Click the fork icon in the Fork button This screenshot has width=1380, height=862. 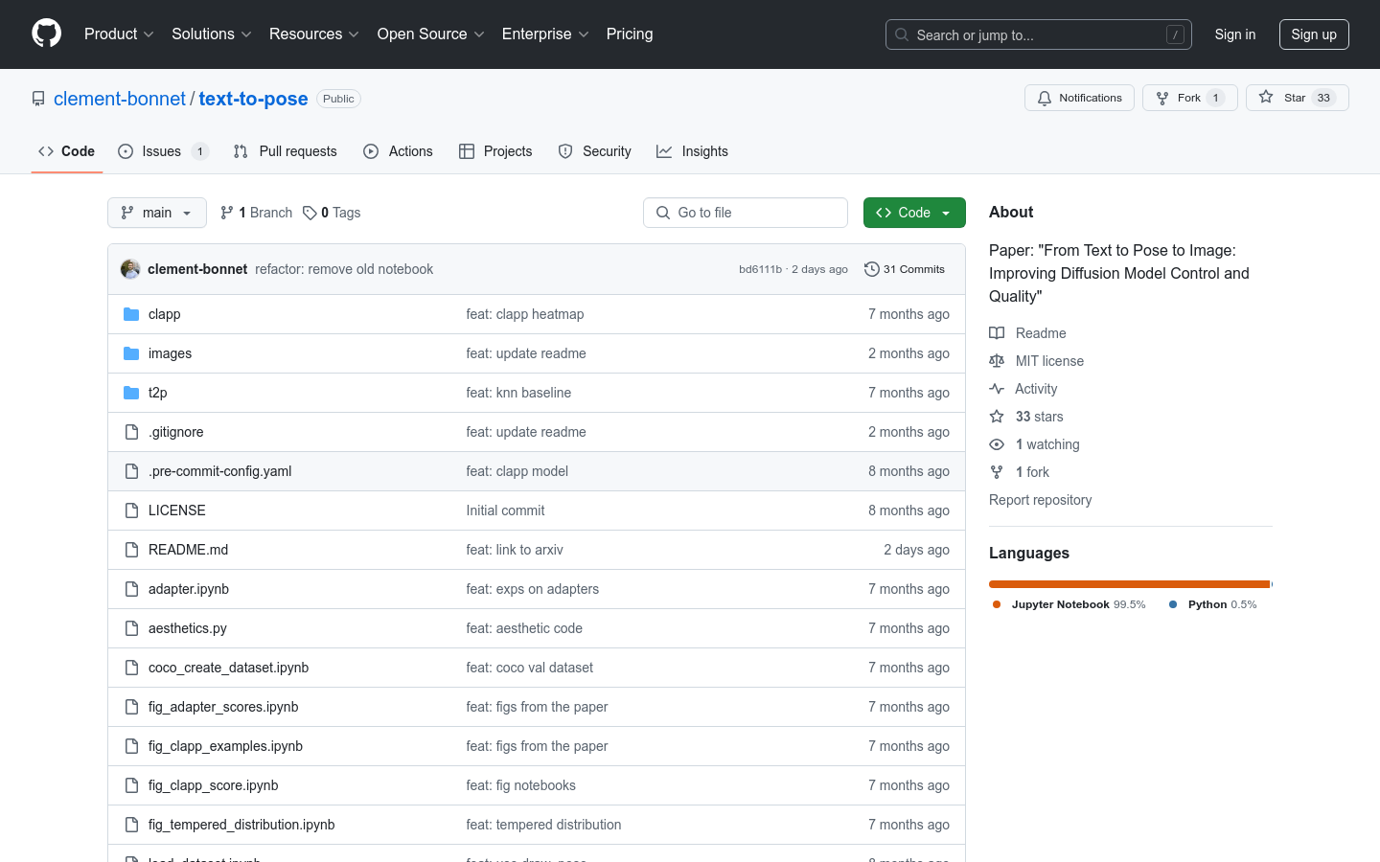tap(1162, 98)
